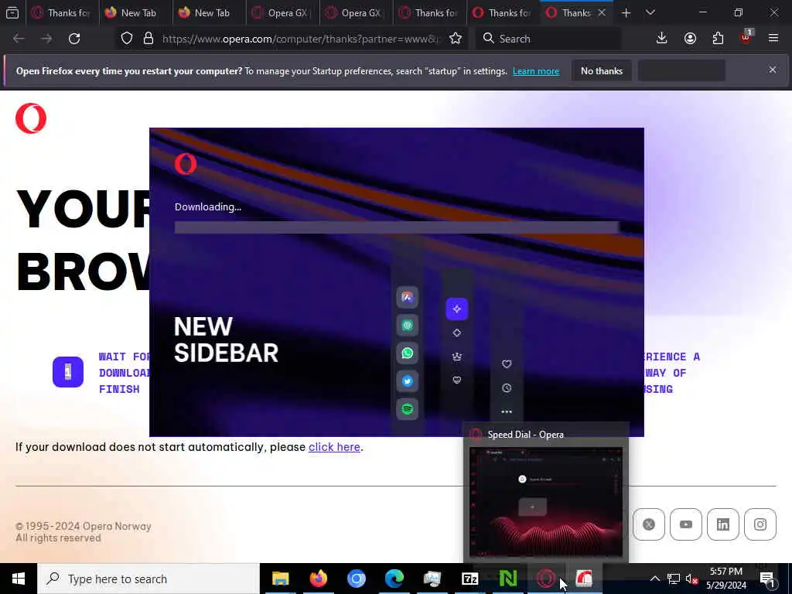
Task: Show hidden system tray icons
Action: (x=654, y=579)
